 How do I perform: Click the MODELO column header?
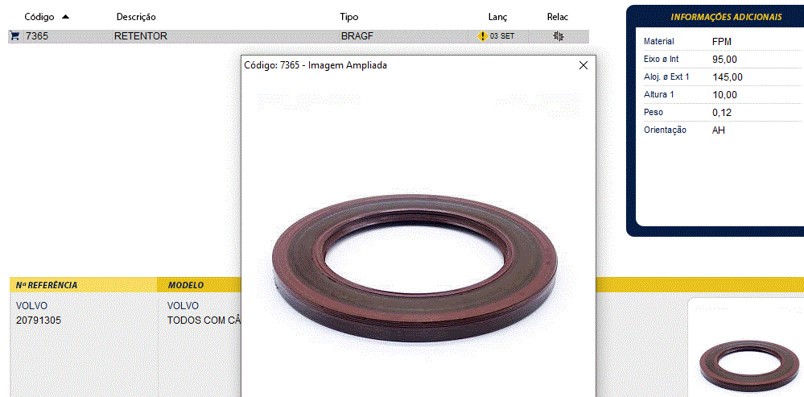pos(186,285)
